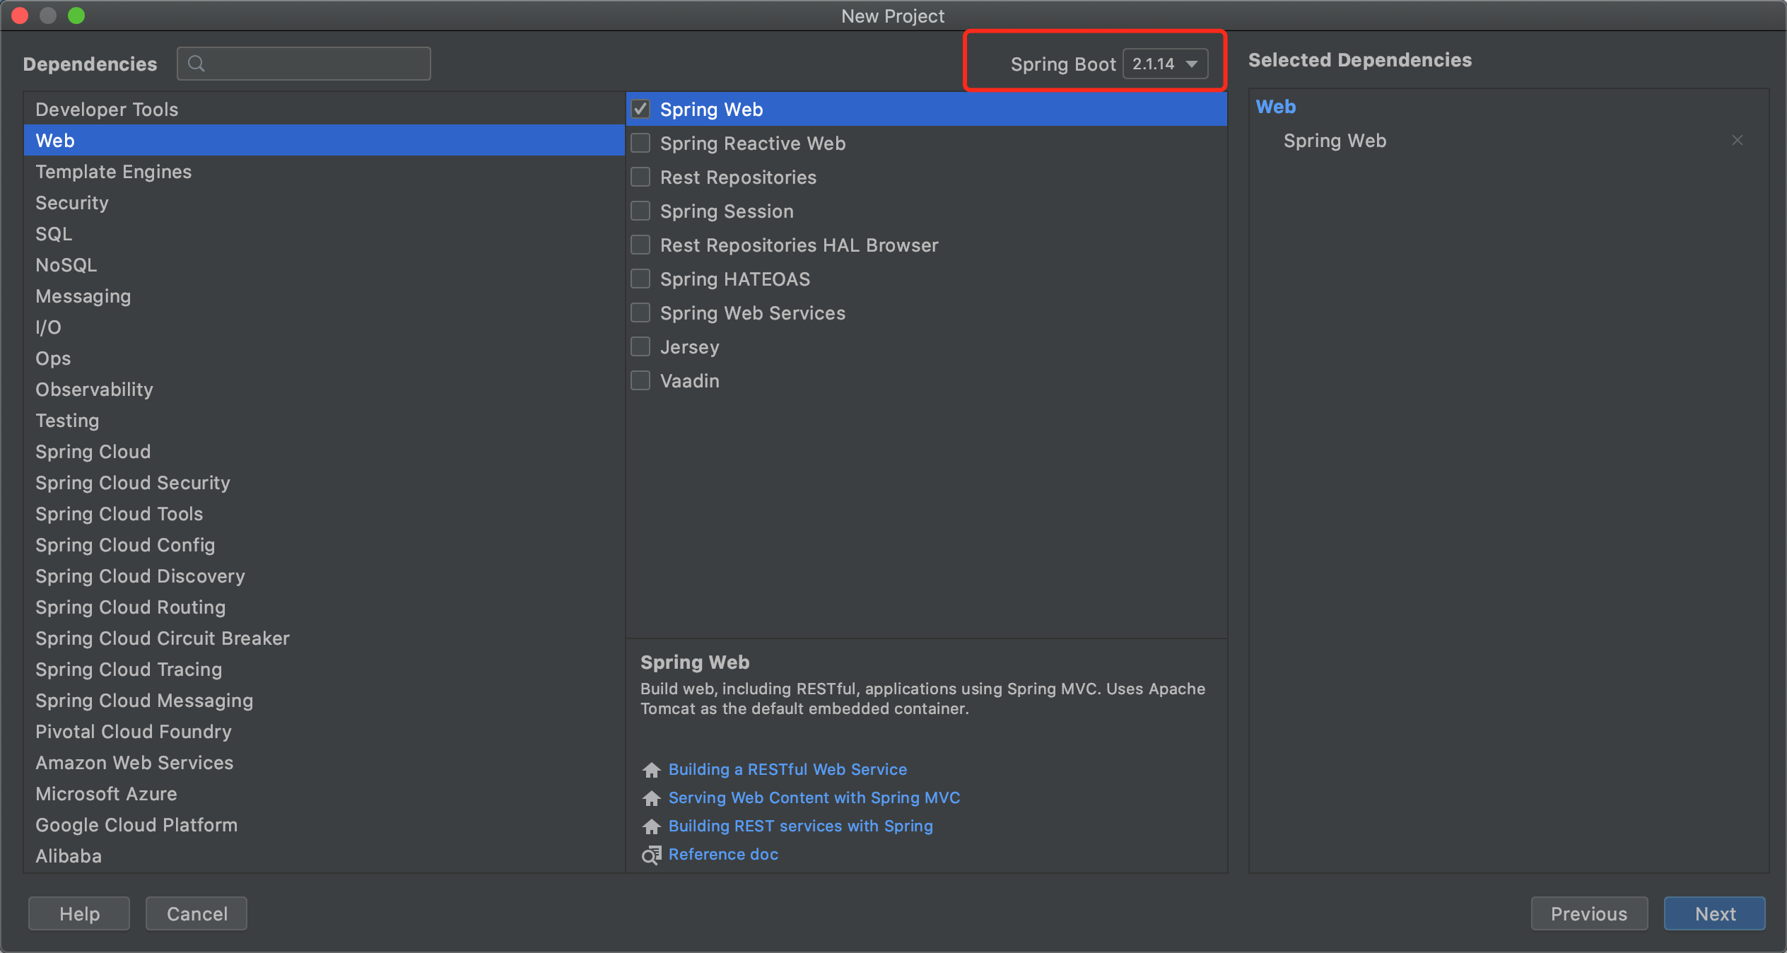Open the Pivotal Cloud Foundry category

tap(324, 732)
